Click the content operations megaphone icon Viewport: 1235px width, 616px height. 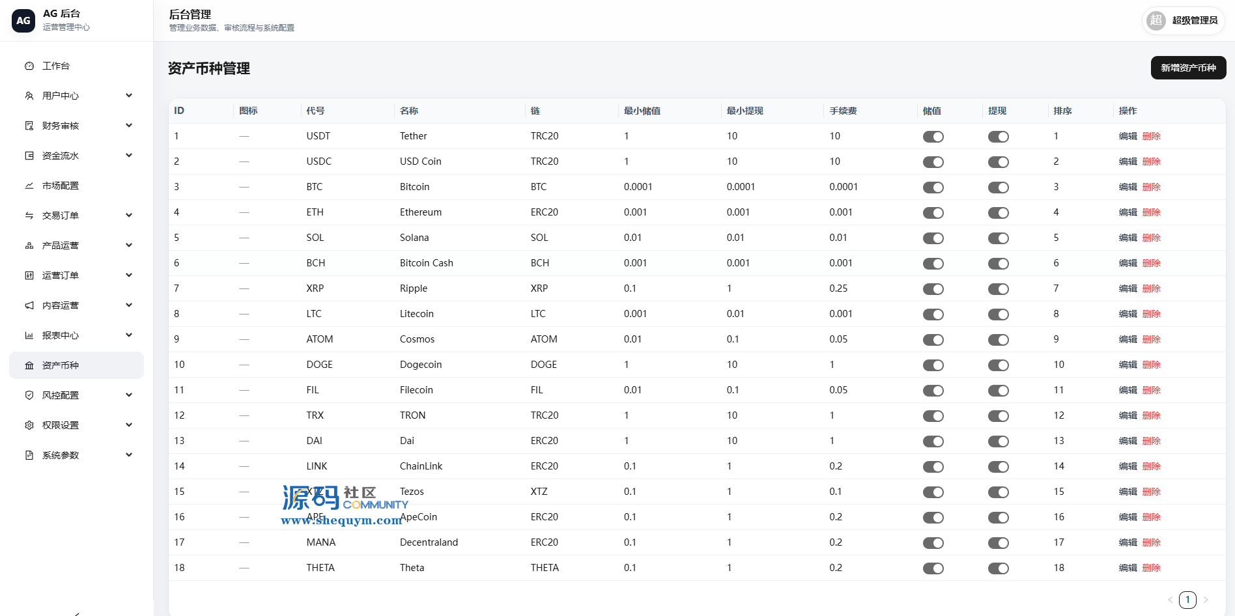click(x=29, y=305)
